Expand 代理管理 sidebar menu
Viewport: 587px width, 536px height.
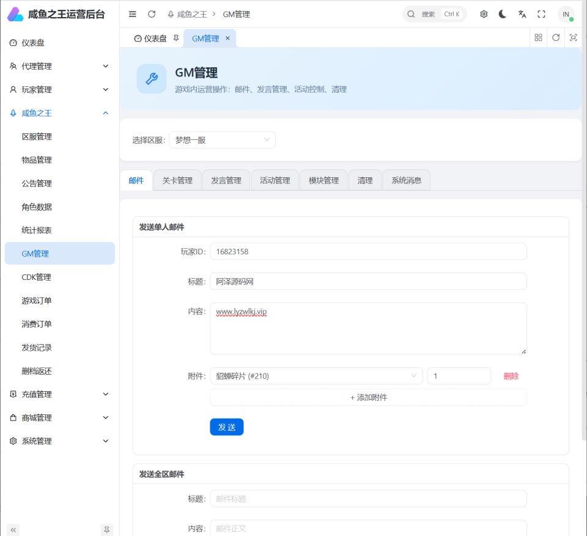(x=60, y=66)
